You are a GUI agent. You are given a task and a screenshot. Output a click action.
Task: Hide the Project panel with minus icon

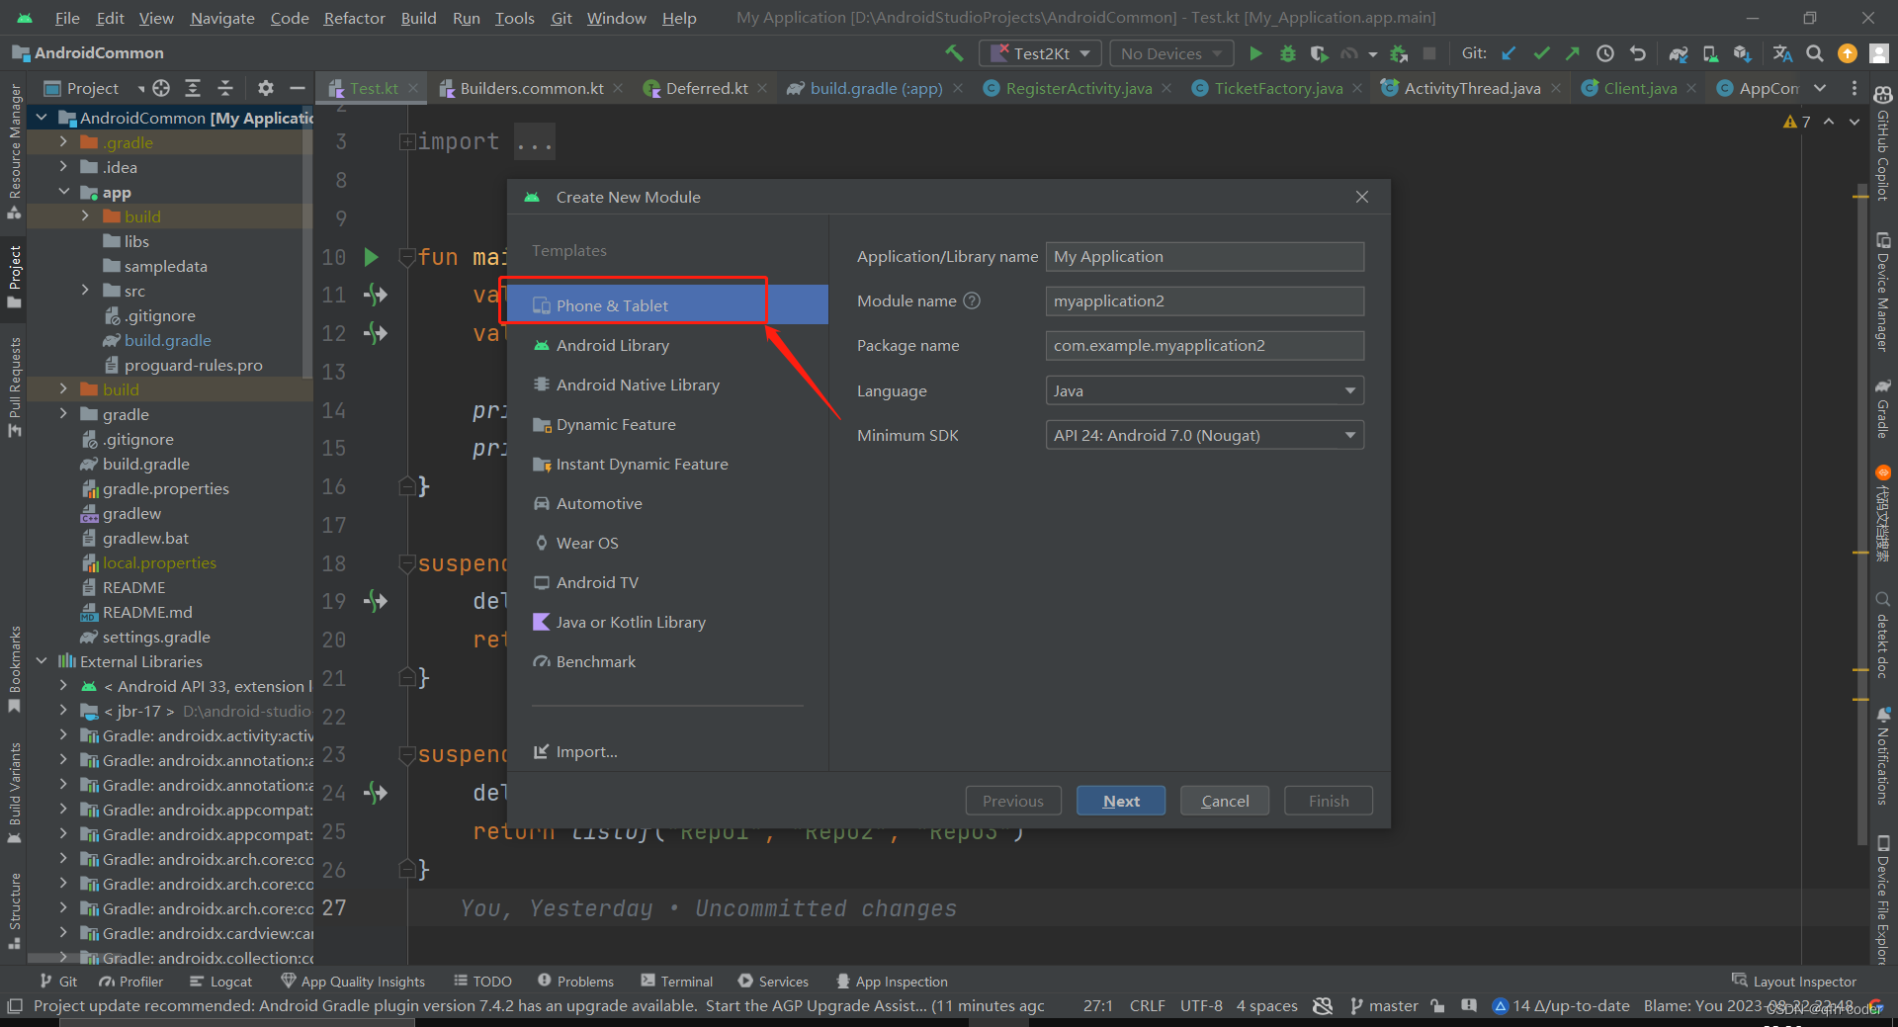coord(297,88)
